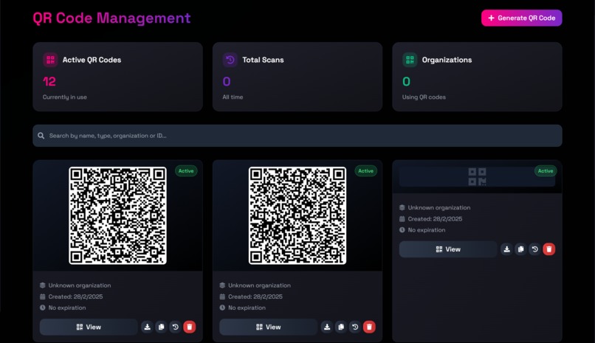Open scan history for the left card
The height and width of the screenshot is (343, 595).
[x=175, y=327]
